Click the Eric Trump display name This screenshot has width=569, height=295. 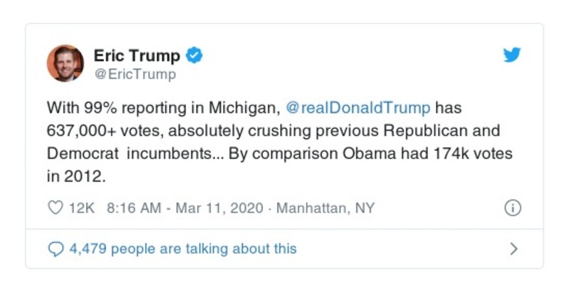point(137,55)
